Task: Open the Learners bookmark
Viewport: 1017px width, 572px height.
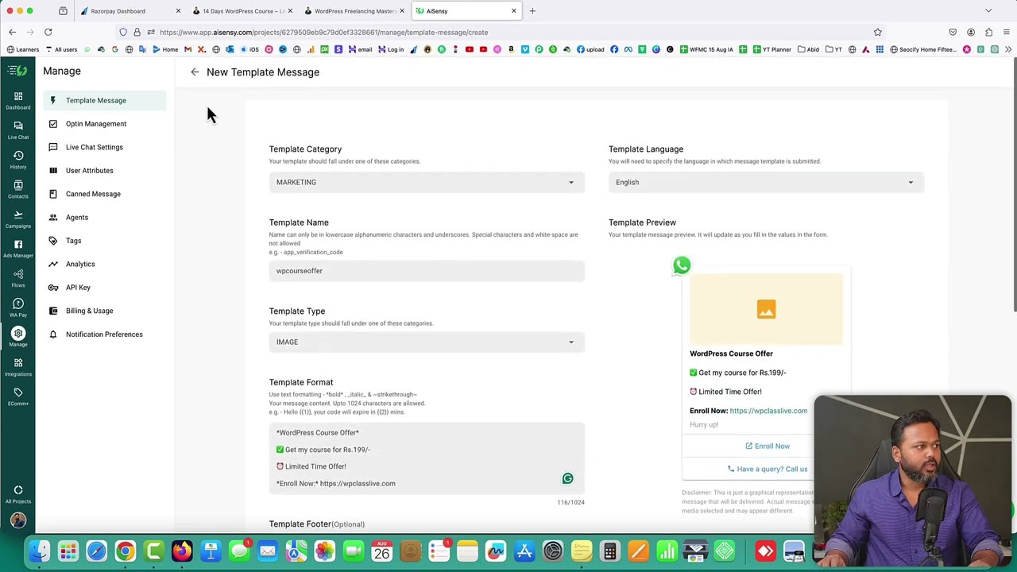Action: point(22,49)
